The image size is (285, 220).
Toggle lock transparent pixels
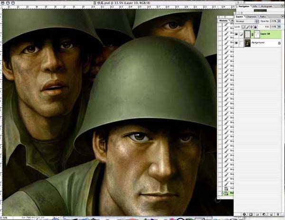click(243, 27)
